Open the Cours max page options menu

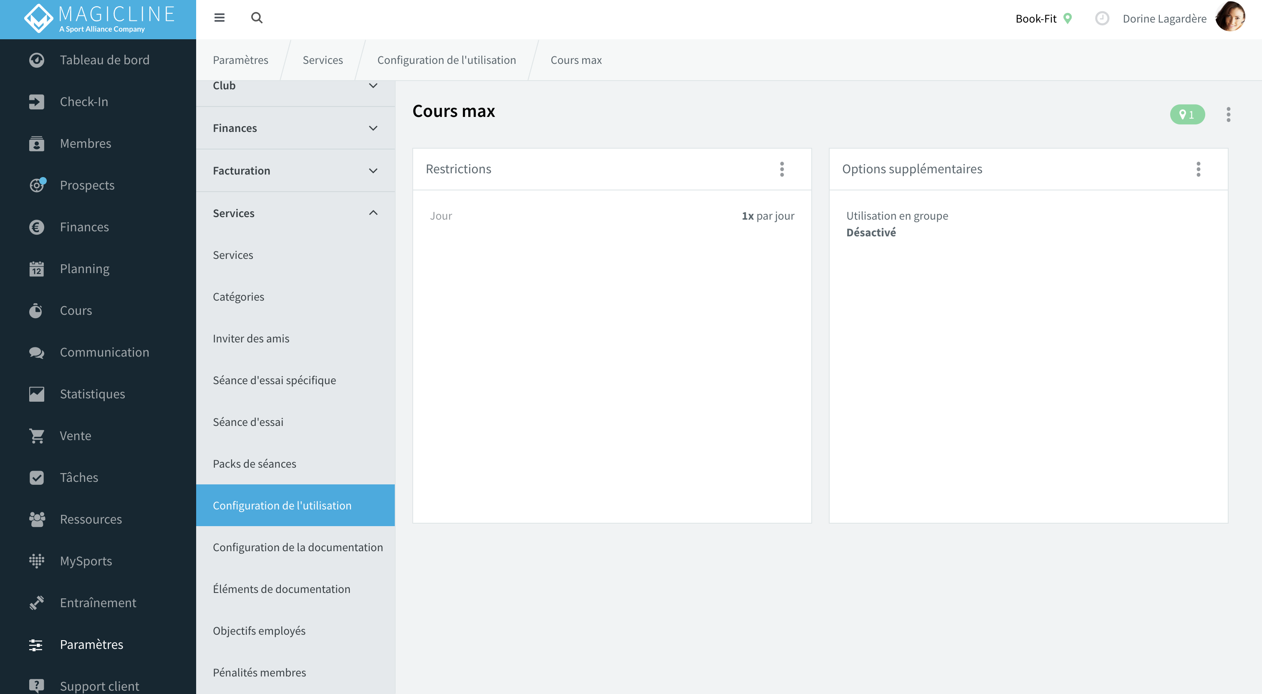[x=1228, y=114]
